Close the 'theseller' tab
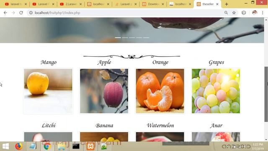 (x=217, y=4)
